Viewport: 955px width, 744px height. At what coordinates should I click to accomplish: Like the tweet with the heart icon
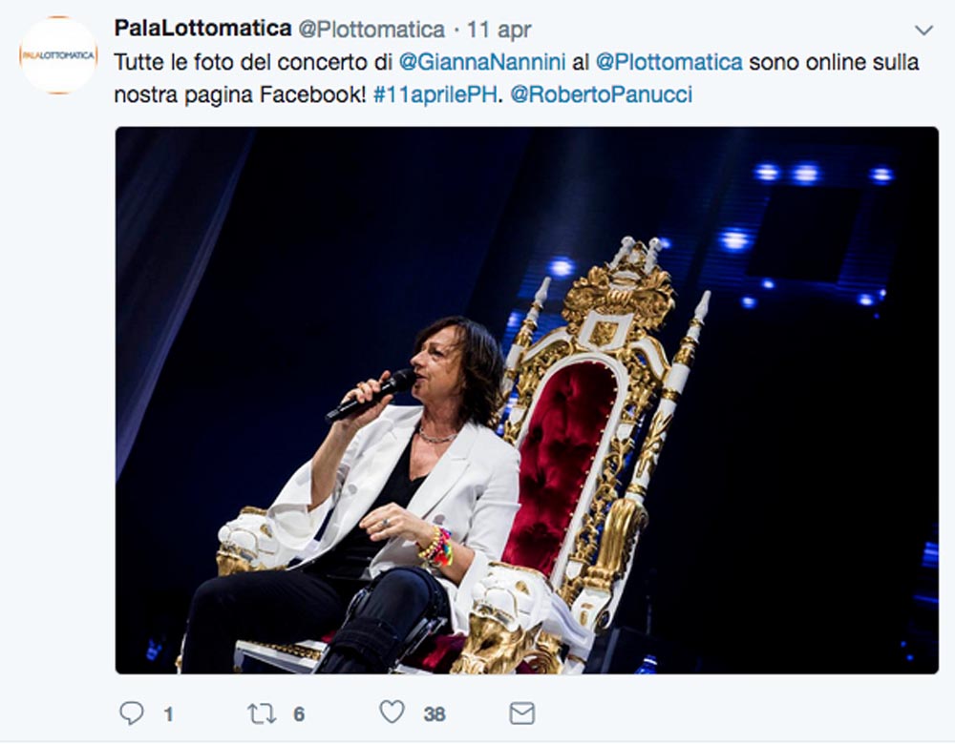point(393,712)
